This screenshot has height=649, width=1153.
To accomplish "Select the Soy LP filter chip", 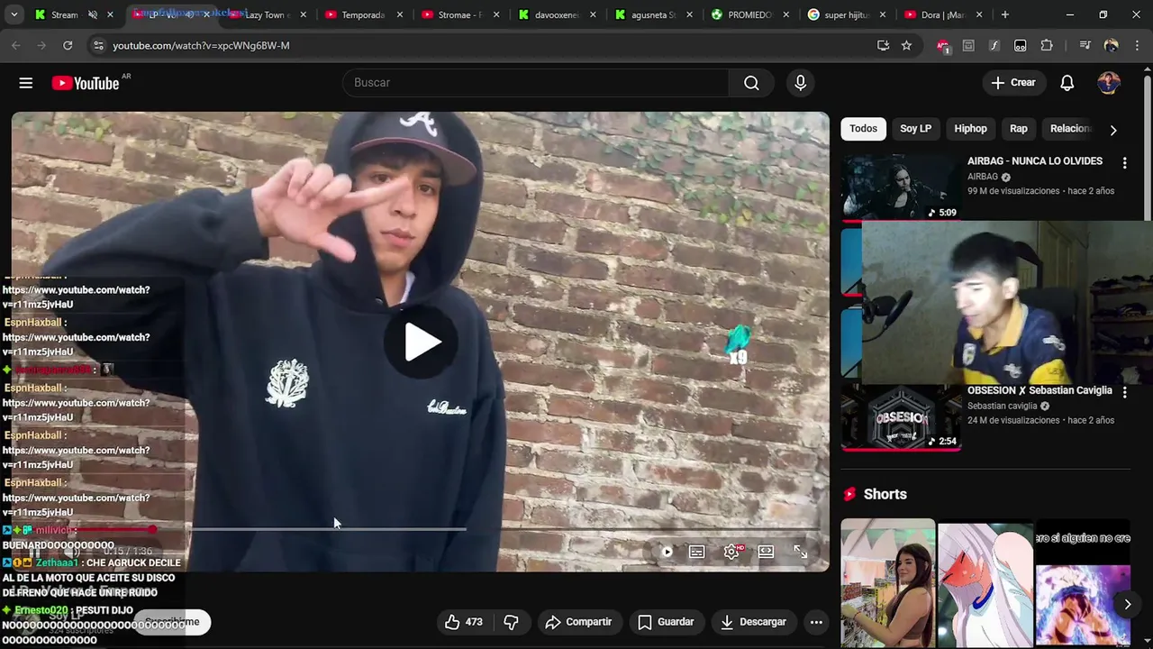I will tap(915, 129).
